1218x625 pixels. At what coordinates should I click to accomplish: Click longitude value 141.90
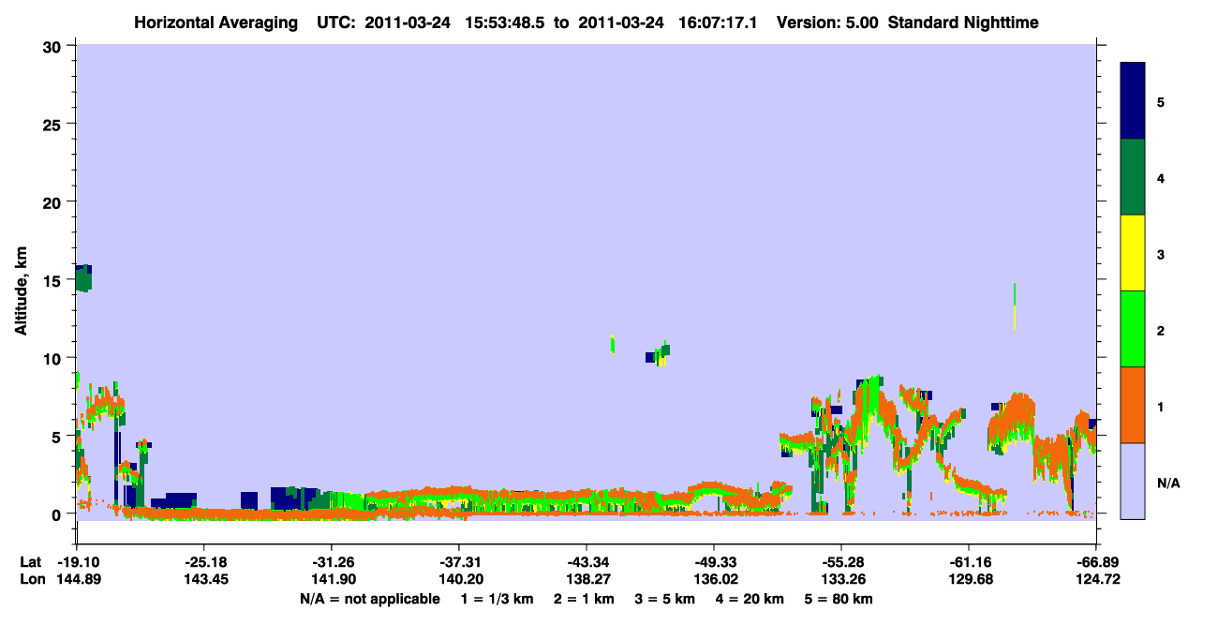tap(332, 579)
